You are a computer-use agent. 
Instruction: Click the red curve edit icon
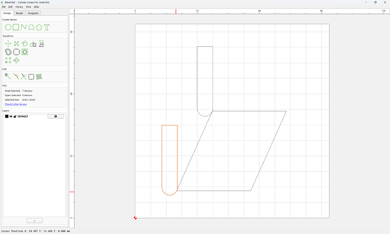pyautogui.click(x=16, y=77)
